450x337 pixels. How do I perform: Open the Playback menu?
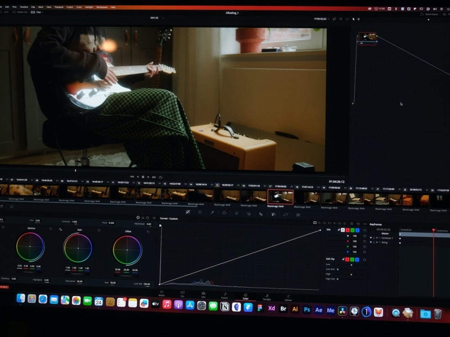tap(58, 7)
